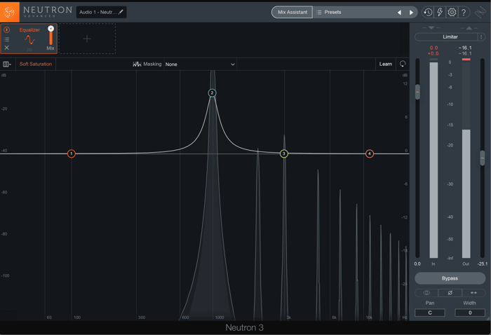
Task: Open the Equalizer module presets list icon
Action: click(x=6, y=39)
